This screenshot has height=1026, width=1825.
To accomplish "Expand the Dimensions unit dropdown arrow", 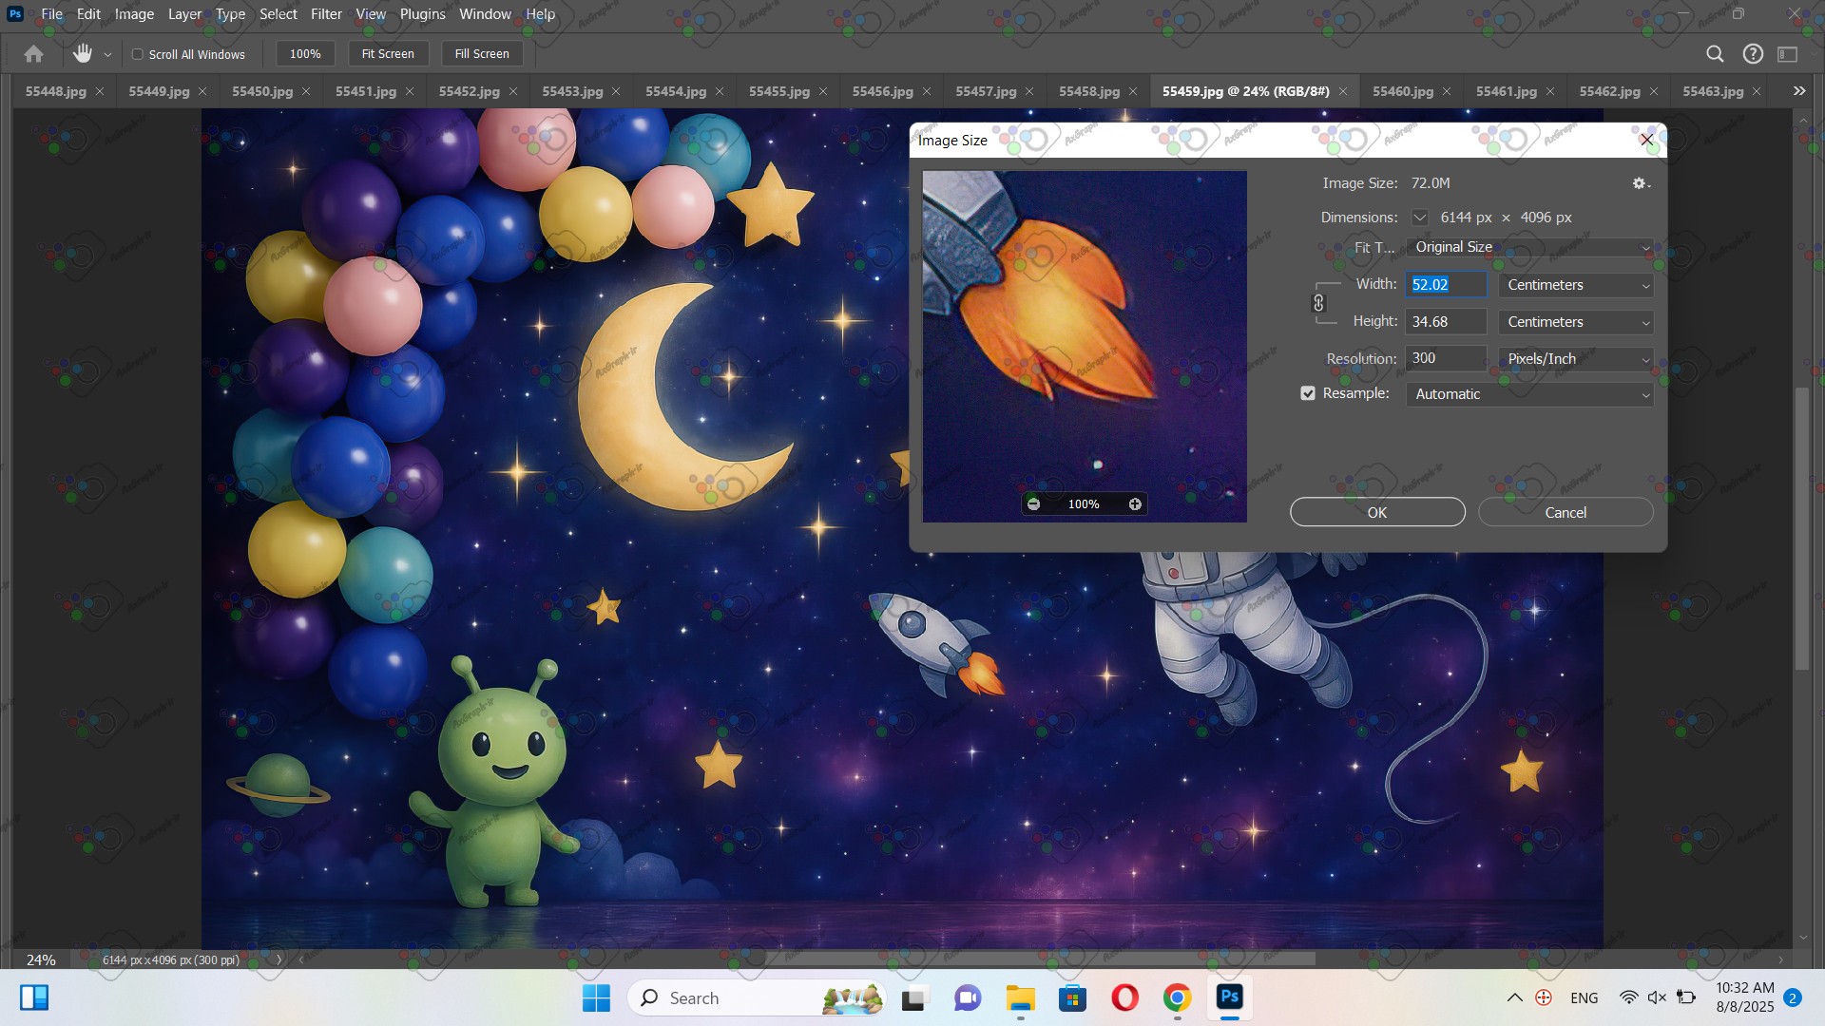I will (x=1419, y=218).
